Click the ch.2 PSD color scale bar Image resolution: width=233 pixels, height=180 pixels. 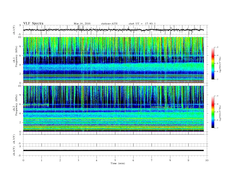click(213, 112)
